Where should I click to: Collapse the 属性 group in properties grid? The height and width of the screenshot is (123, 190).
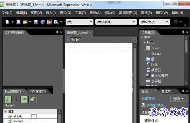coord(5,111)
